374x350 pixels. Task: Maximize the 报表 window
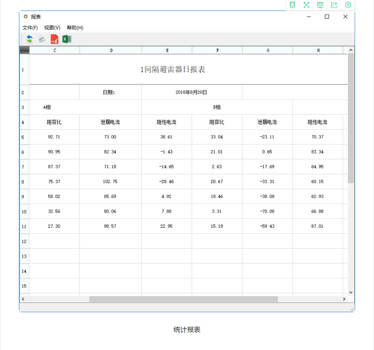[327, 17]
